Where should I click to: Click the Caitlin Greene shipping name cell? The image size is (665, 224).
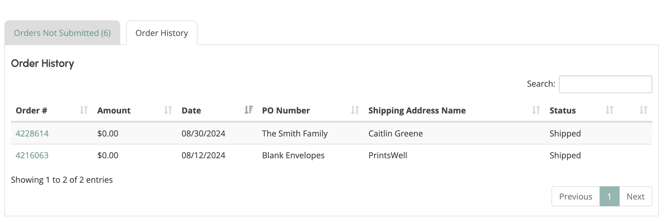point(395,134)
